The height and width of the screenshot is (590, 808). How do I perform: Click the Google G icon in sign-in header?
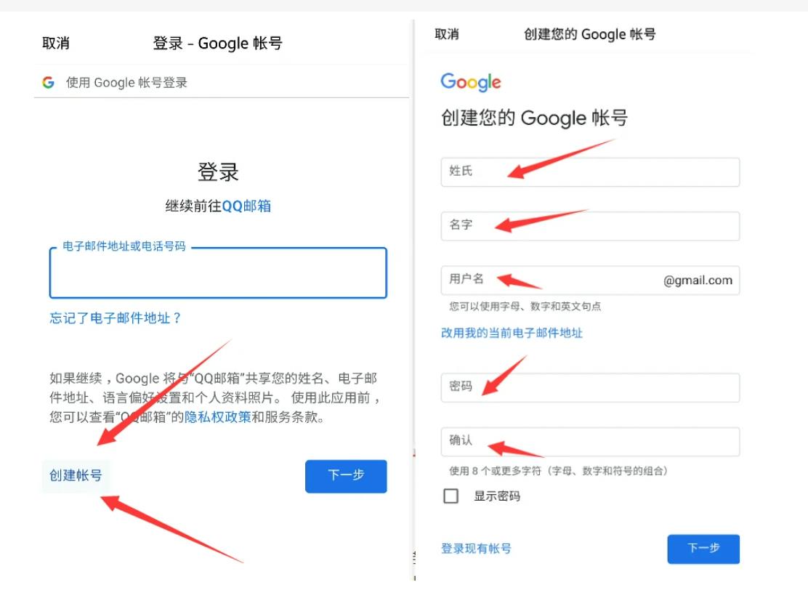[x=48, y=82]
